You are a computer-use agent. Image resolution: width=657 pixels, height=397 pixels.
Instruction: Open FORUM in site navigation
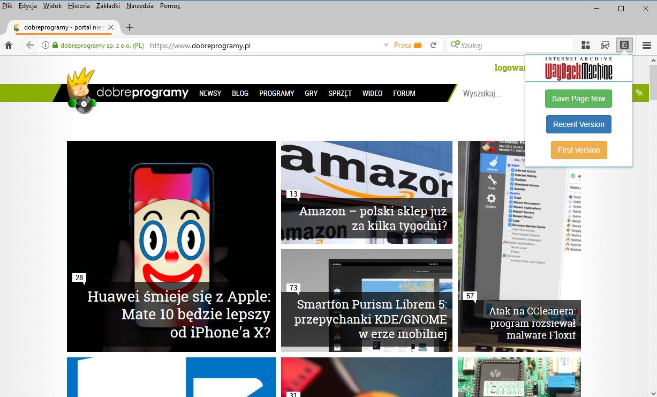404,93
